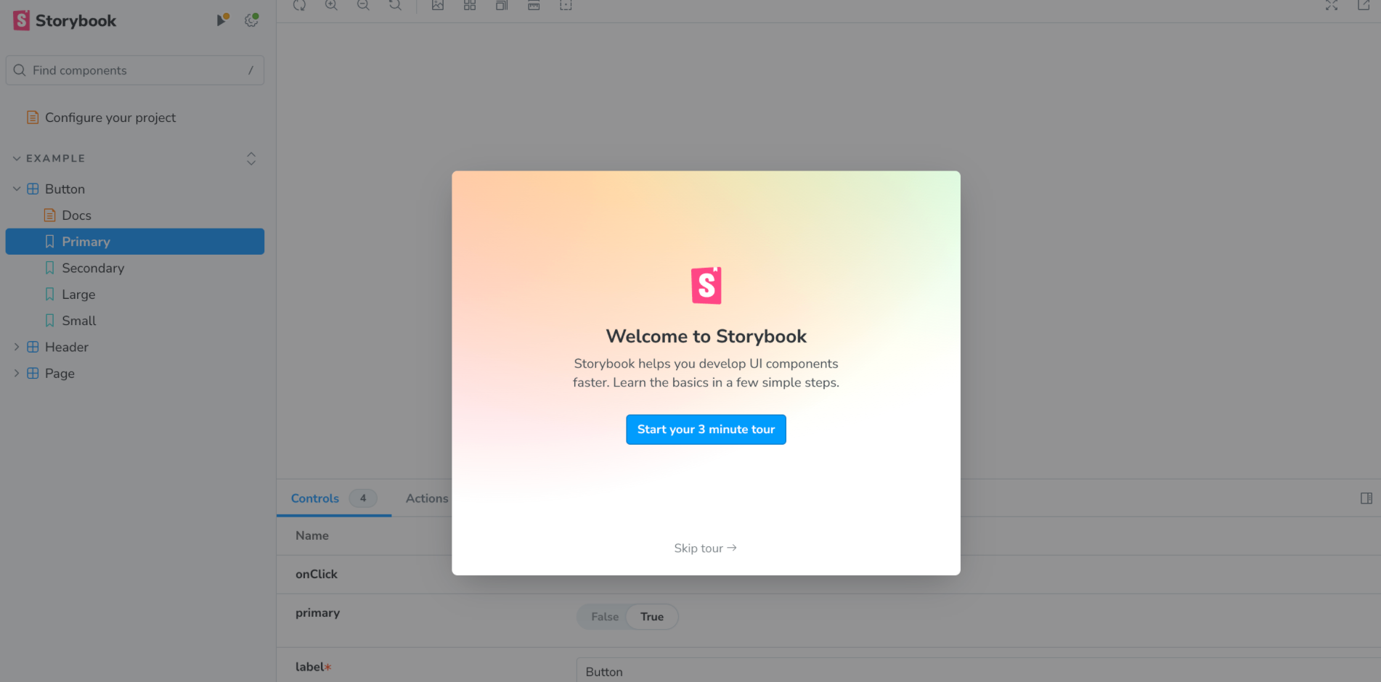Click the Name column header

coord(312,535)
